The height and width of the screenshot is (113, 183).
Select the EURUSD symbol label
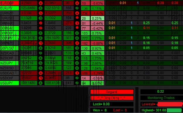[9, 18]
